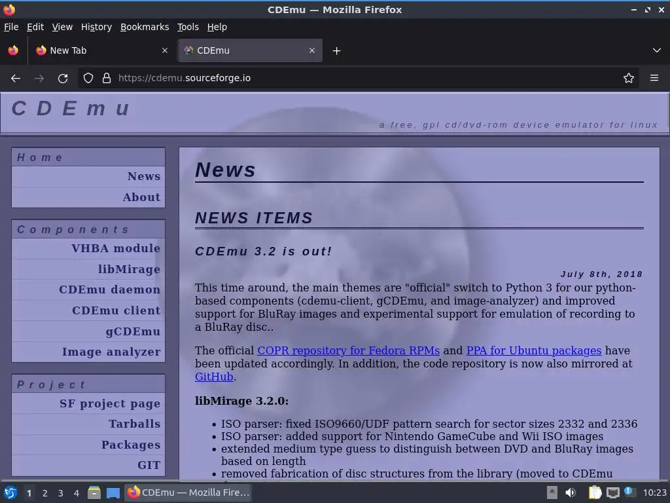Close the New Tab tab

[165, 50]
